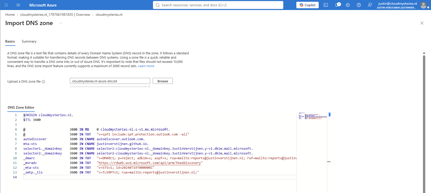Click the page vertical scrollbar
The height and width of the screenshot is (193, 431).
pyautogui.click(x=424, y=124)
